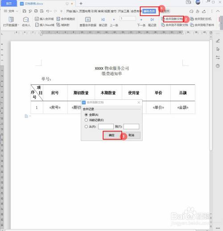Click the Open Data Source (打开数据源) icon
This screenshot has width=223, height=231.
point(11,19)
